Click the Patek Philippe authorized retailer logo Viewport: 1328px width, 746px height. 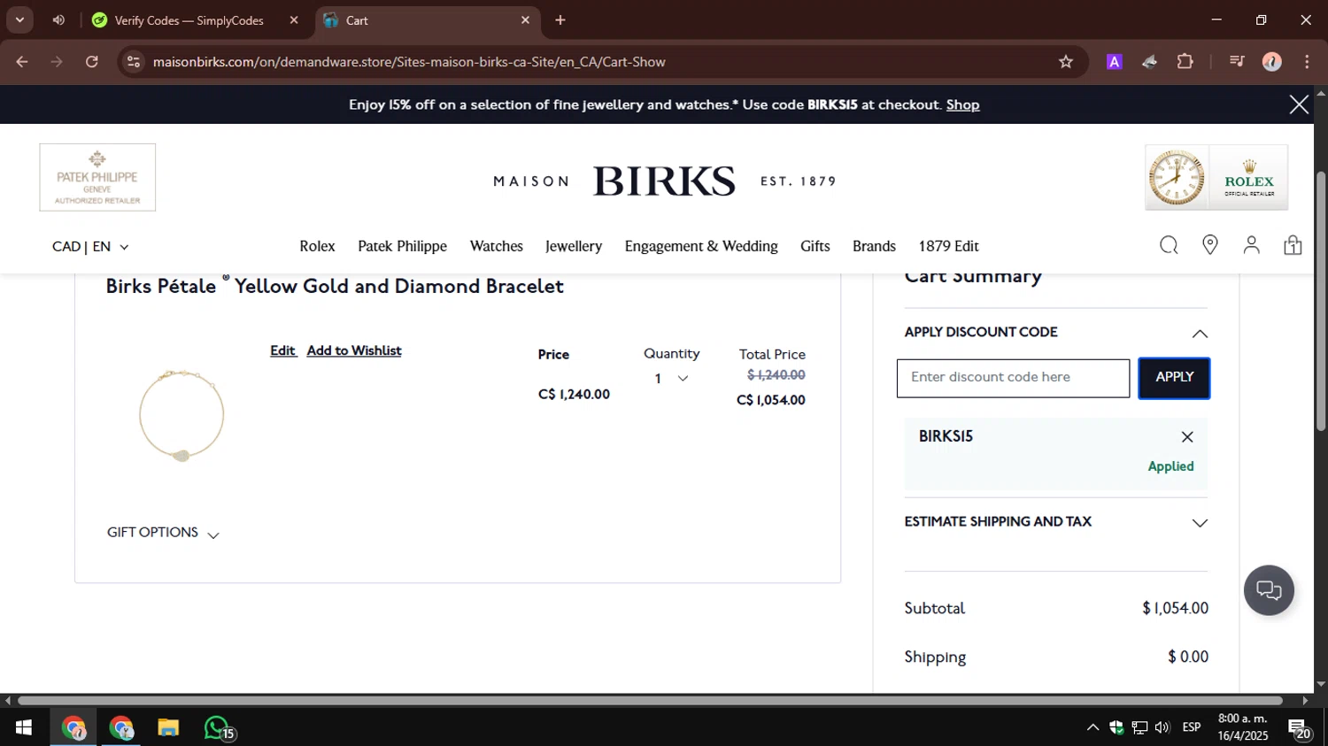pyautogui.click(x=97, y=177)
